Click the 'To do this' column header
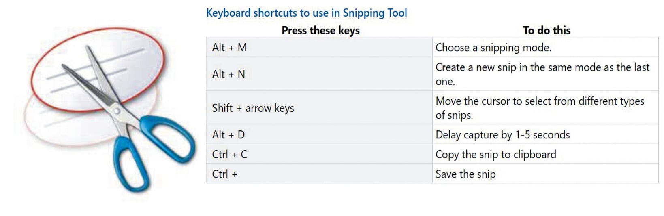664x216 pixels. [x=547, y=30]
